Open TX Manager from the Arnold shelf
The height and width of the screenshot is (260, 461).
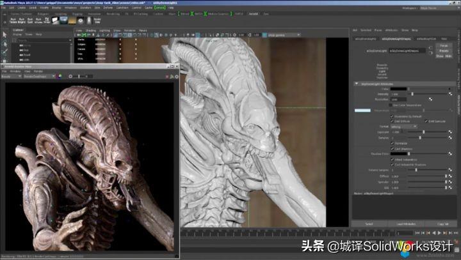pyautogui.click(x=47, y=20)
